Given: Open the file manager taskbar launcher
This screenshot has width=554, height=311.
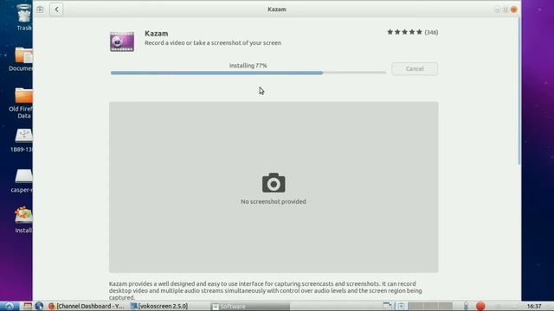Looking at the screenshot, I should coord(27,306).
